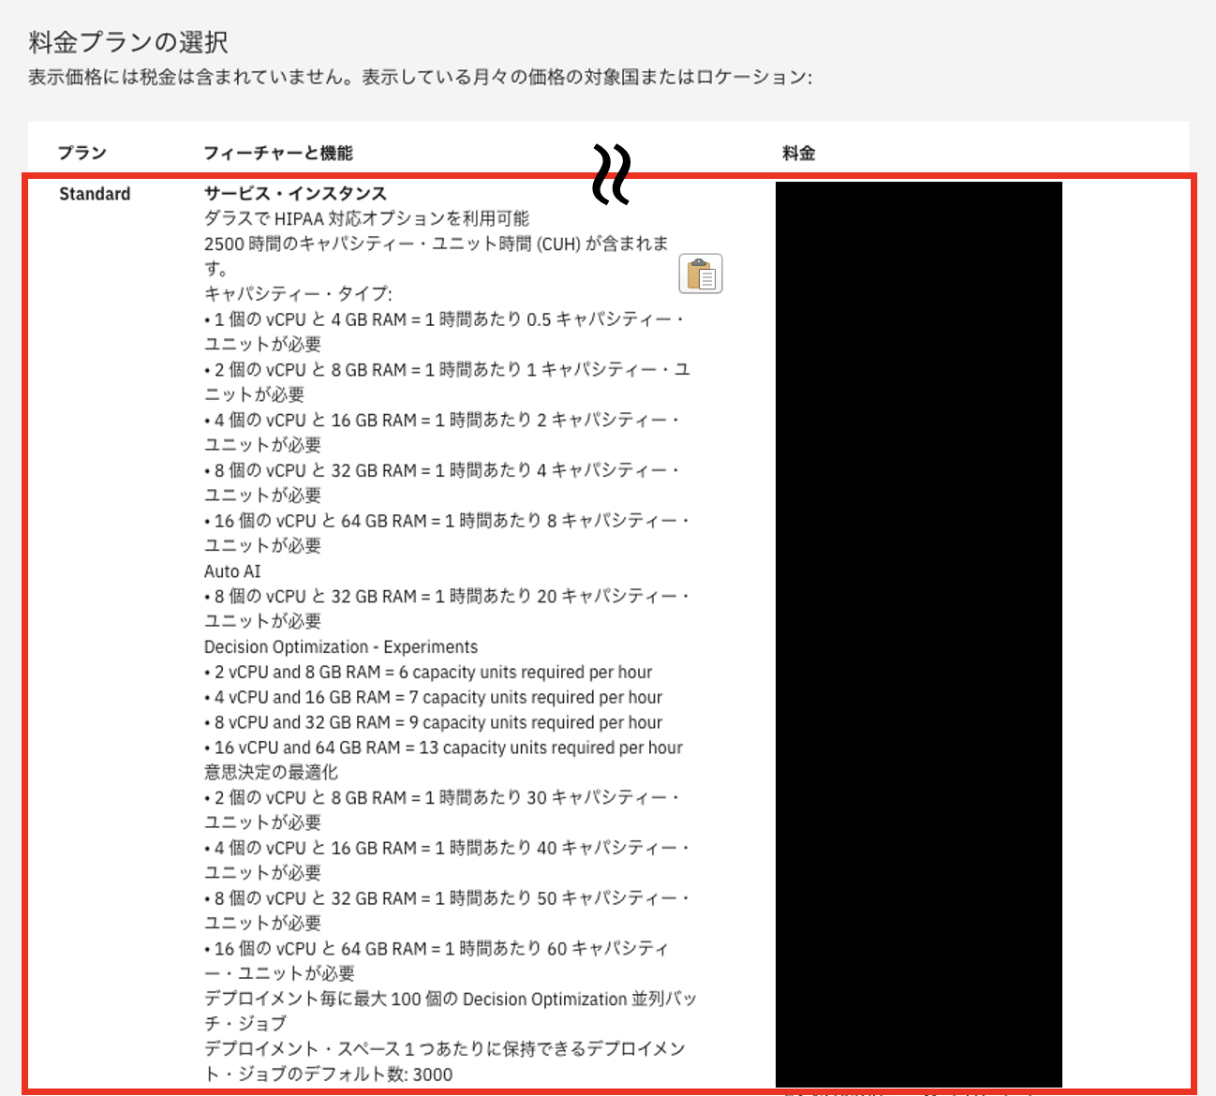The width and height of the screenshot is (1216, 1096).
Task: Click the 2500 時間 CUH description line
Action: (437, 244)
